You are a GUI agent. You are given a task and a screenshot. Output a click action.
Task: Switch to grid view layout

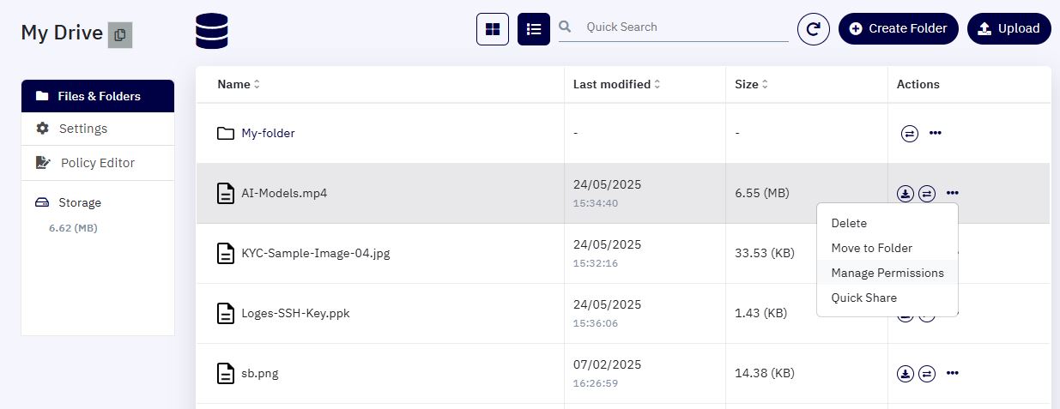tap(493, 29)
